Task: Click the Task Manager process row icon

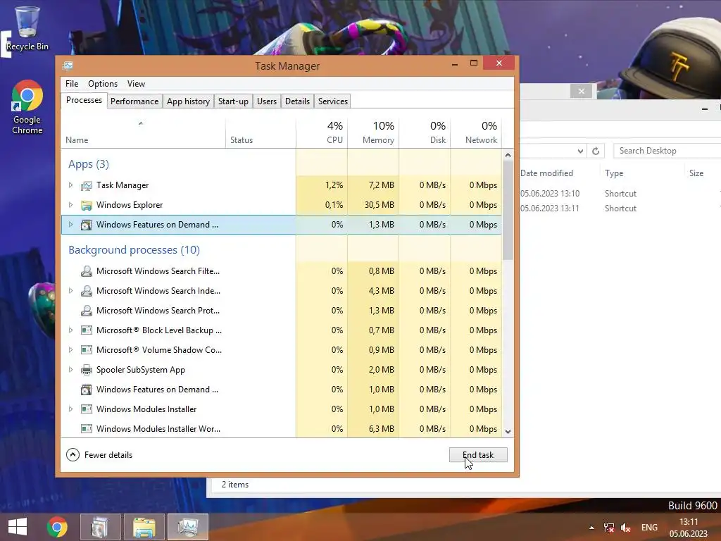Action: tap(86, 185)
